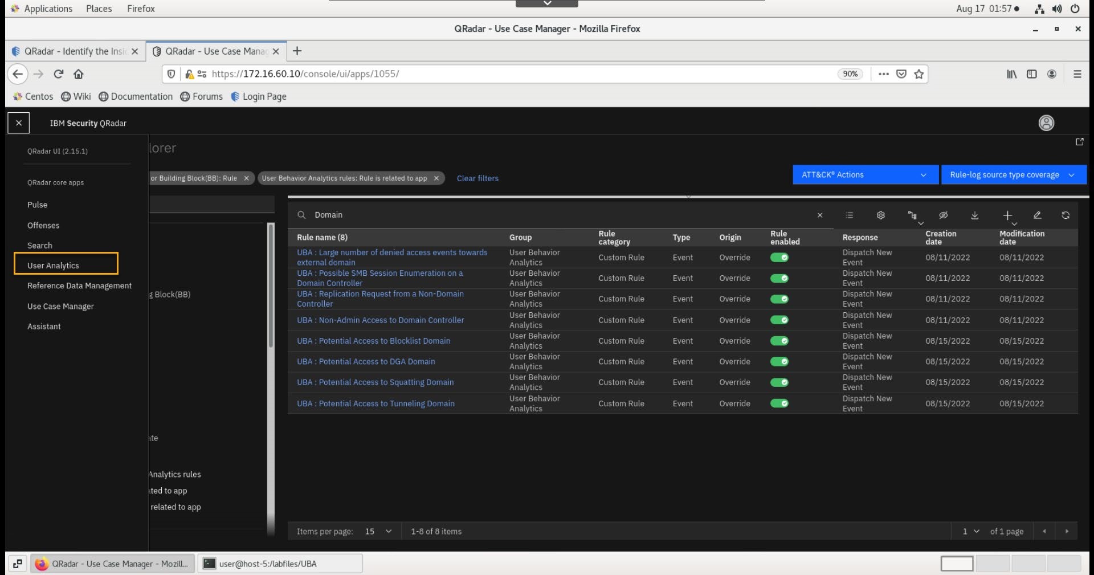Open the Documentation bookmark
Image resolution: width=1094 pixels, height=575 pixels.
coord(136,97)
